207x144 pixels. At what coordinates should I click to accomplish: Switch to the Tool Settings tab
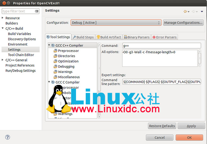coord(58,37)
